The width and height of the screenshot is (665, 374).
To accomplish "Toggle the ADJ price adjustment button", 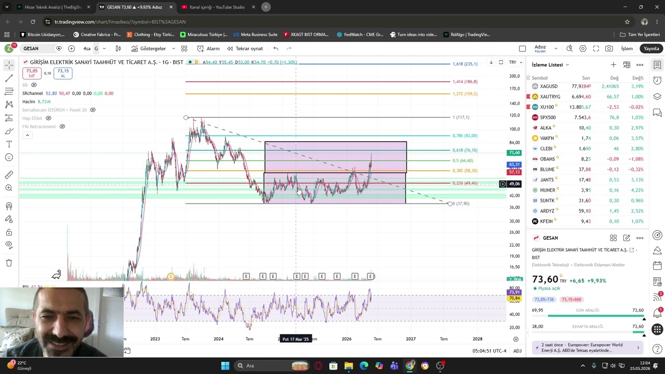I will pos(517,351).
